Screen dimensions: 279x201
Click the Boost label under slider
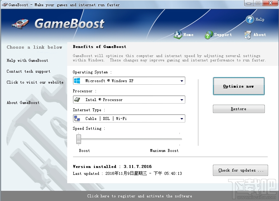coord(84,150)
